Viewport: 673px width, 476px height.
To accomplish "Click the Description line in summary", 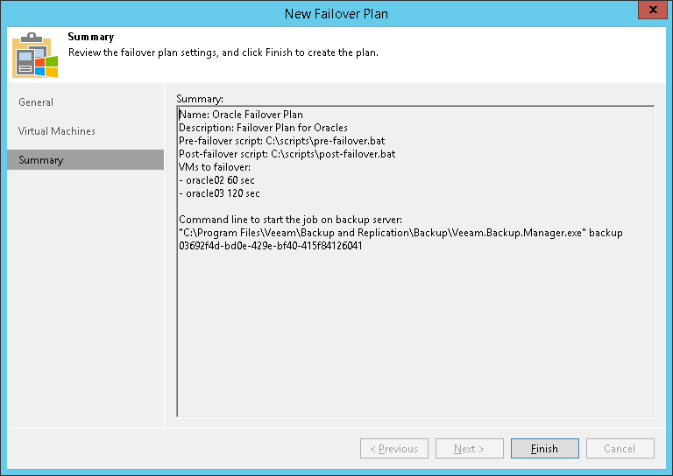I will pos(263,128).
